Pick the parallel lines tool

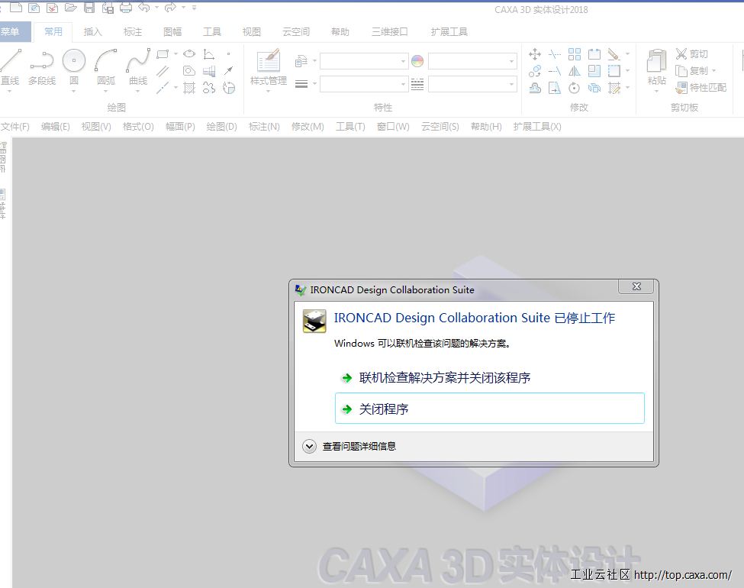(163, 71)
